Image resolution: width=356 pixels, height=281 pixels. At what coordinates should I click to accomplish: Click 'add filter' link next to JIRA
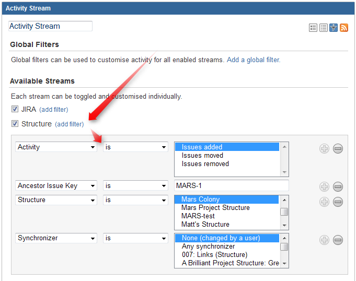point(53,110)
